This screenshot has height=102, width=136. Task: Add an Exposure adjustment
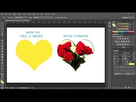click(125, 39)
